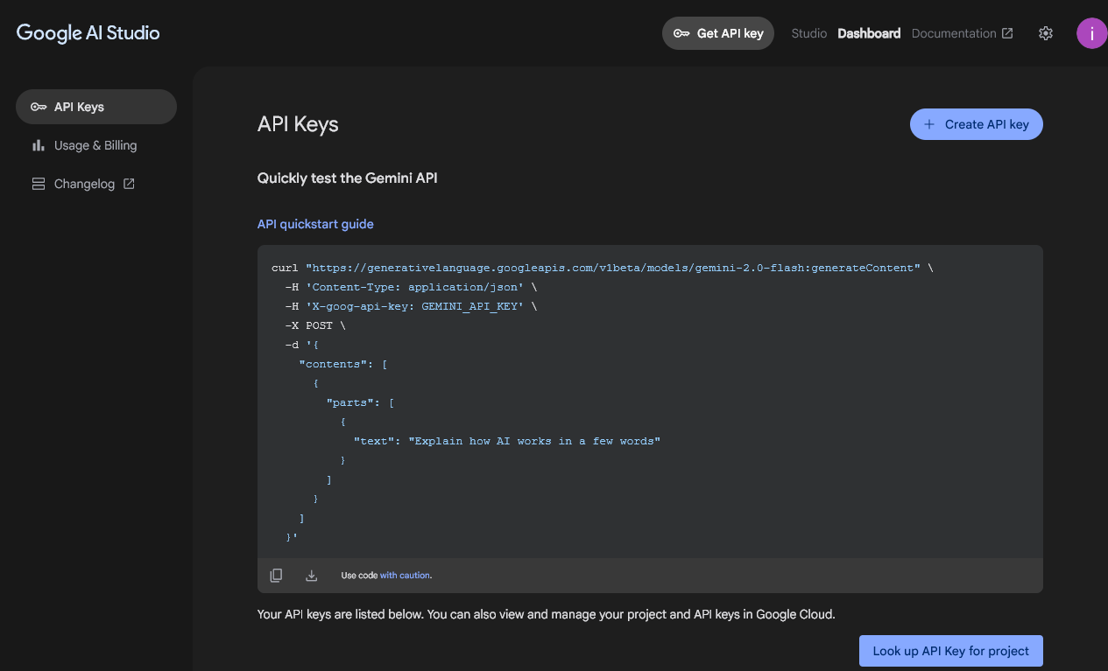
Task: Open the API quickstart guide link
Action: [315, 224]
